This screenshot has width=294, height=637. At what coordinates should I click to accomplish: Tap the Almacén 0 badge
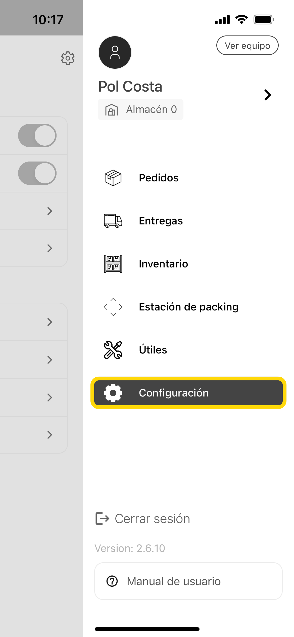coord(140,109)
